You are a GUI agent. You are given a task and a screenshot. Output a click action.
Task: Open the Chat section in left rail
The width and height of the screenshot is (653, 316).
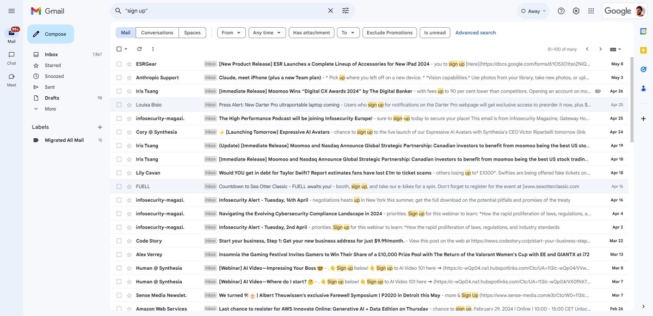click(x=11, y=58)
